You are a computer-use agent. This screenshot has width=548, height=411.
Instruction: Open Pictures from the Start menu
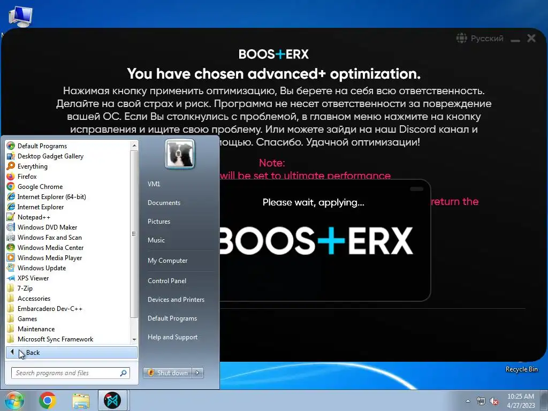pos(158,221)
